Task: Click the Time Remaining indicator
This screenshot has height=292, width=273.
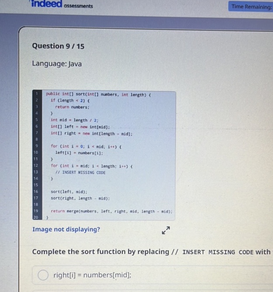Action: coord(250,6)
